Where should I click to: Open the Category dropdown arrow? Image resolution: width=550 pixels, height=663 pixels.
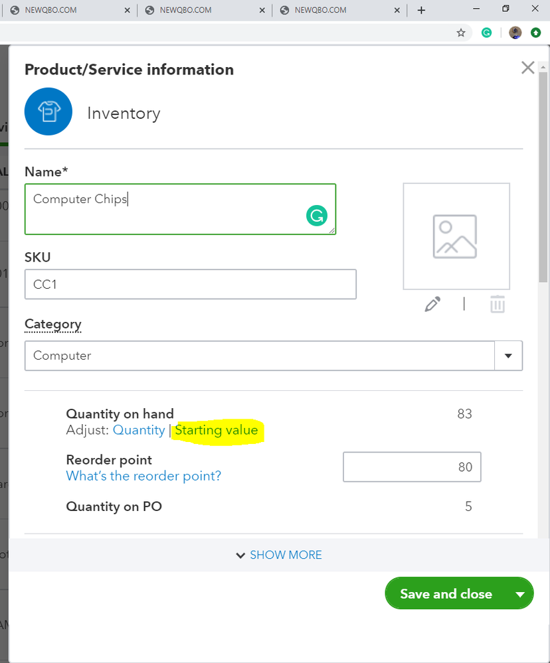(509, 356)
